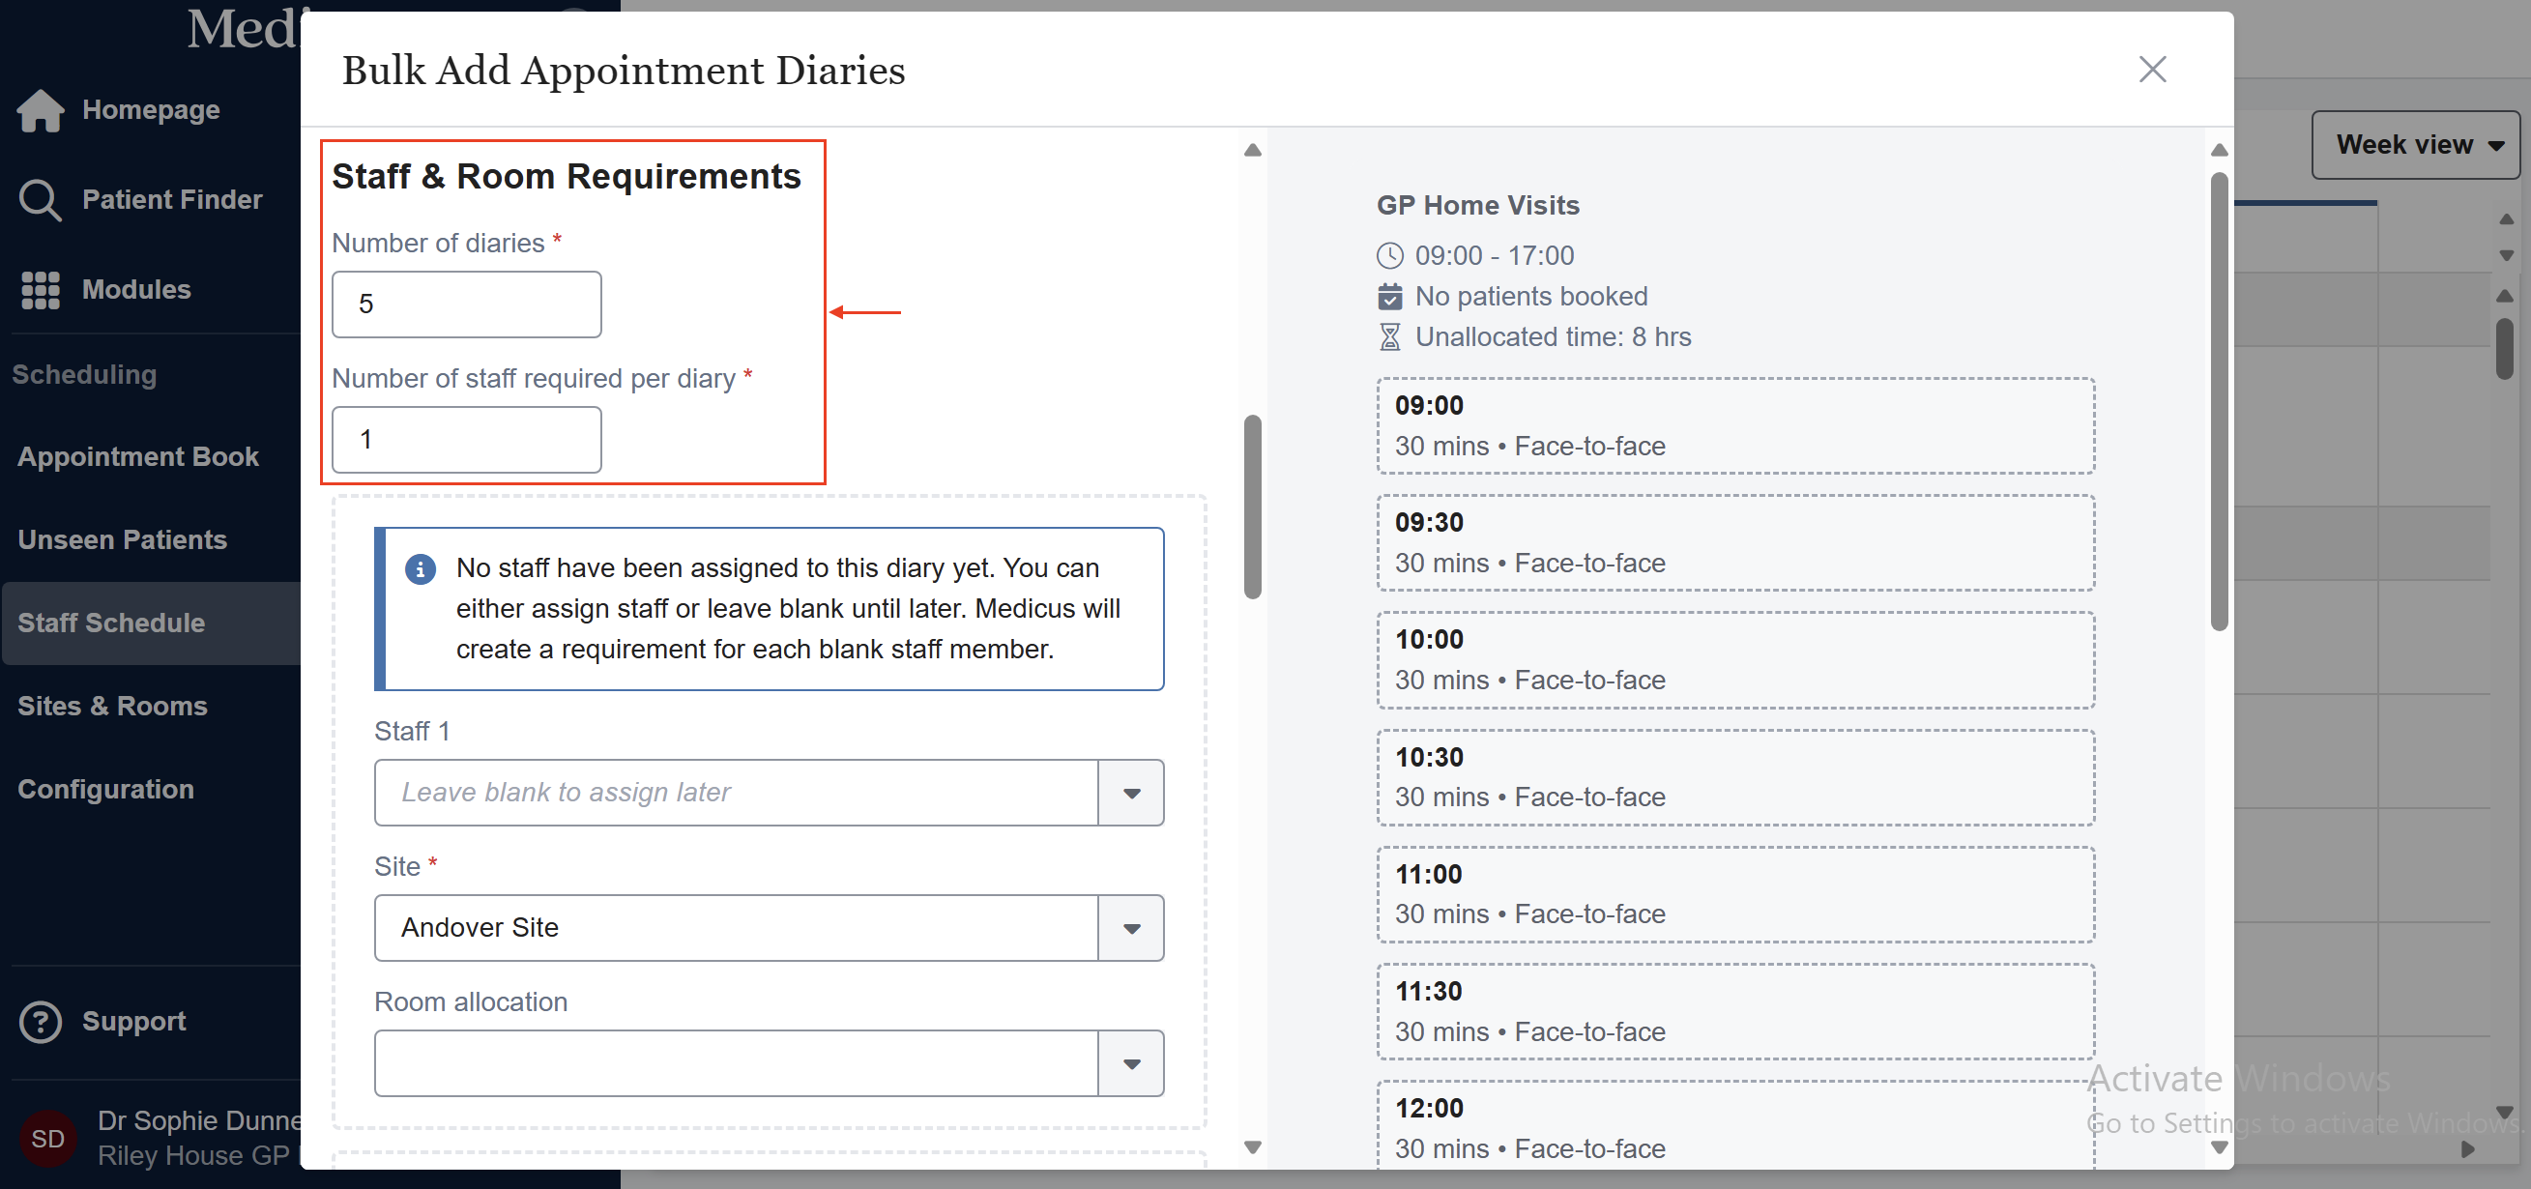Open Appointment Book in sidebar

tap(137, 457)
